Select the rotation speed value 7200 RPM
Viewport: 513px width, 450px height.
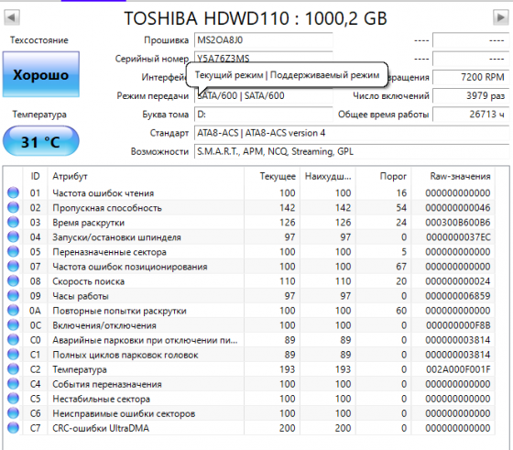tap(471, 77)
